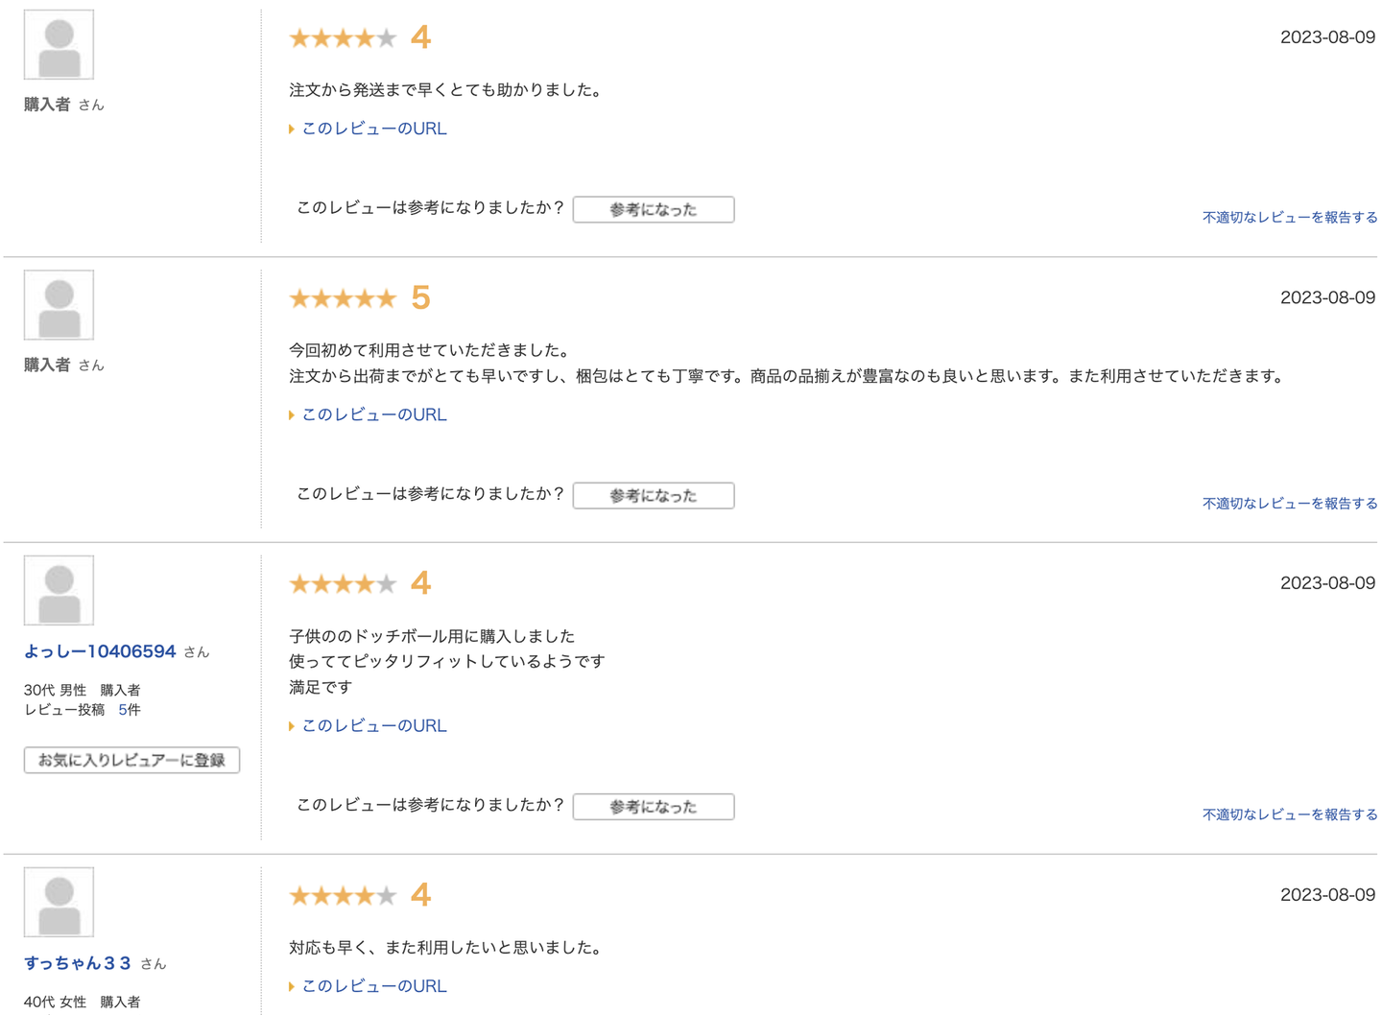Click the stars on よっしー10406594's review
Screen dimensions: 1382x1015
point(343,583)
